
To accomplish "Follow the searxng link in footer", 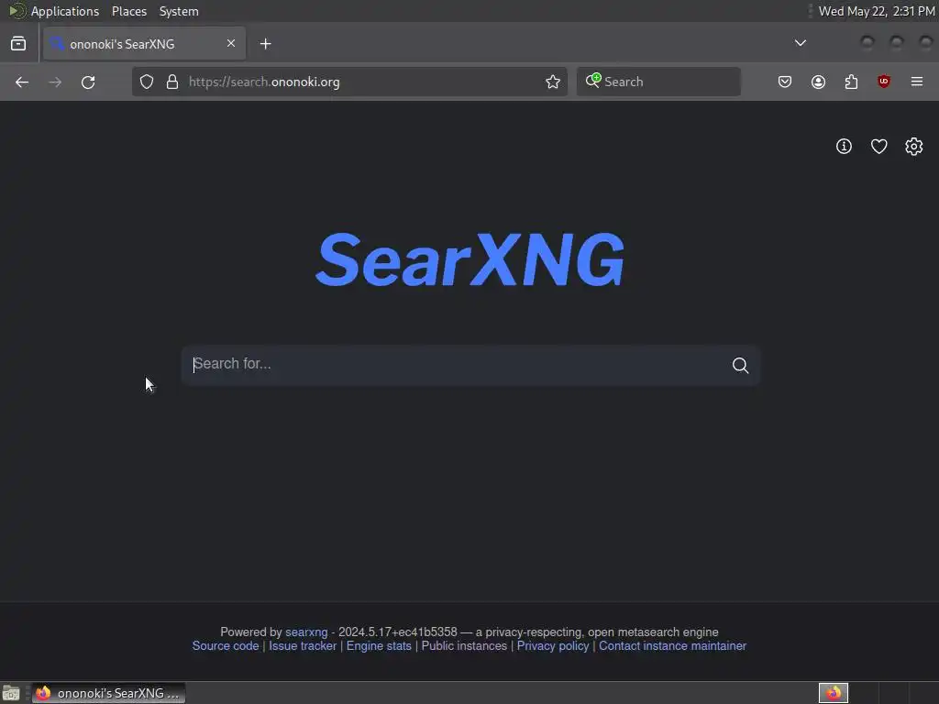I will (306, 632).
